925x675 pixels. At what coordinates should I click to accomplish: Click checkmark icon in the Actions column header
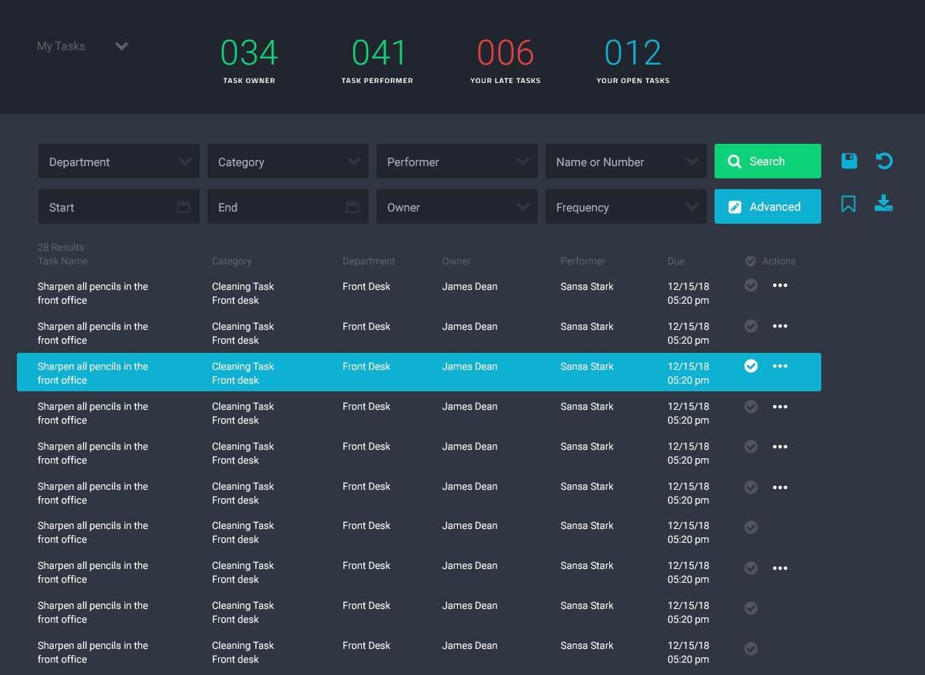point(751,261)
